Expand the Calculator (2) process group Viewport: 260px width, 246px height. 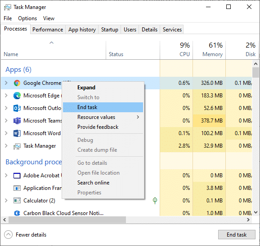[6, 200]
